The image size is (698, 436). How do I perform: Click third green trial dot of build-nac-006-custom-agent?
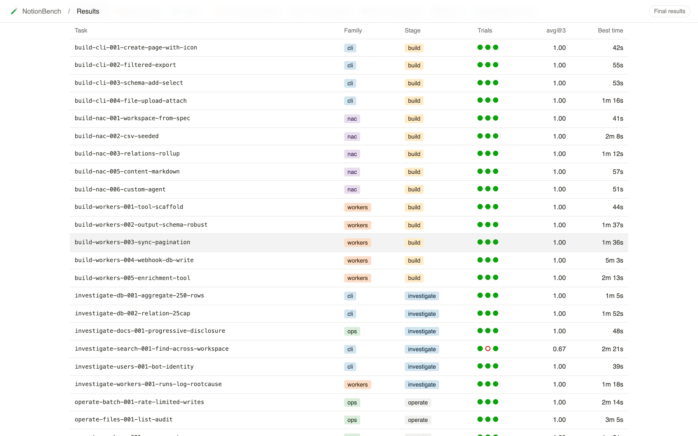[x=496, y=189]
